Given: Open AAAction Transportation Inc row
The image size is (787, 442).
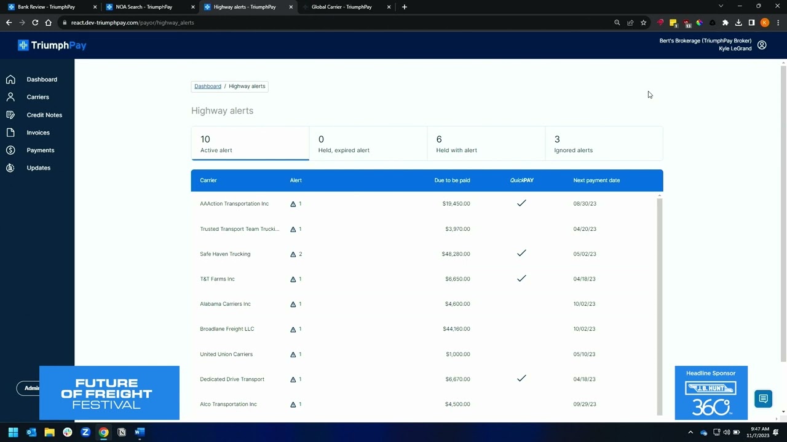Looking at the screenshot, I should (424, 204).
